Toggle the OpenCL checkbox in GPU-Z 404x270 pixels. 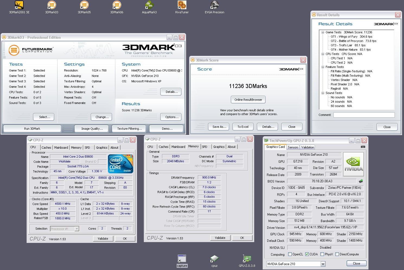click(290, 254)
